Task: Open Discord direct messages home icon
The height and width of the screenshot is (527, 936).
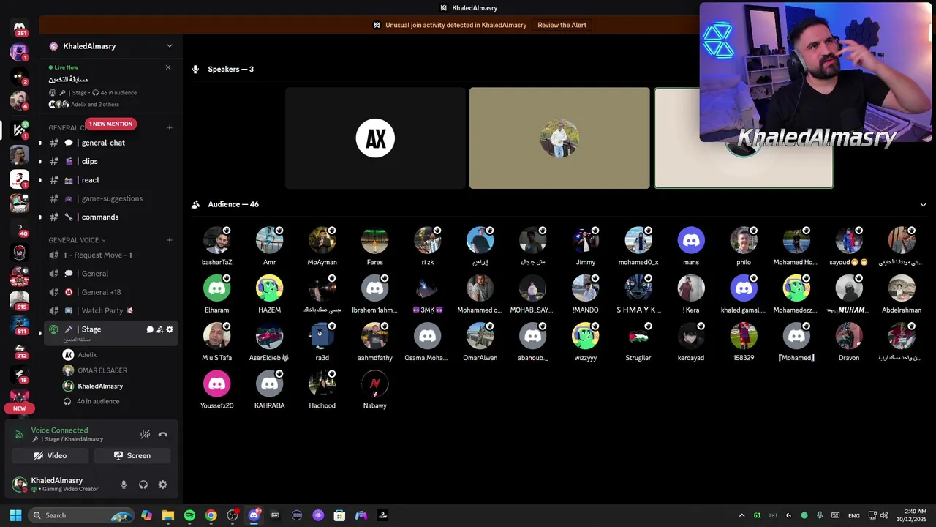Action: point(20,28)
